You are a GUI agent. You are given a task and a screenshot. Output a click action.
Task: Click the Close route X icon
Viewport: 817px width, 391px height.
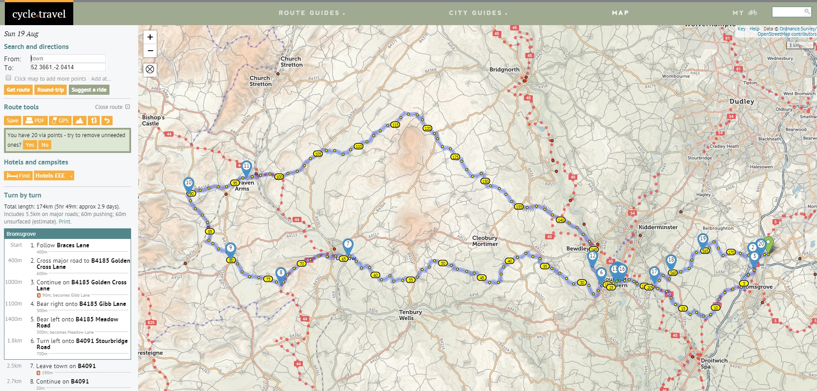pyautogui.click(x=128, y=107)
